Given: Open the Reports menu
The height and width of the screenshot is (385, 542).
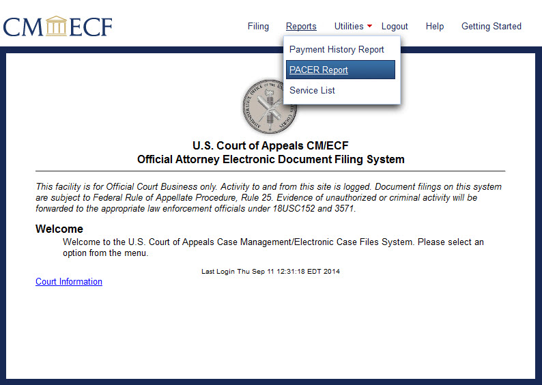Looking at the screenshot, I should 301,27.
